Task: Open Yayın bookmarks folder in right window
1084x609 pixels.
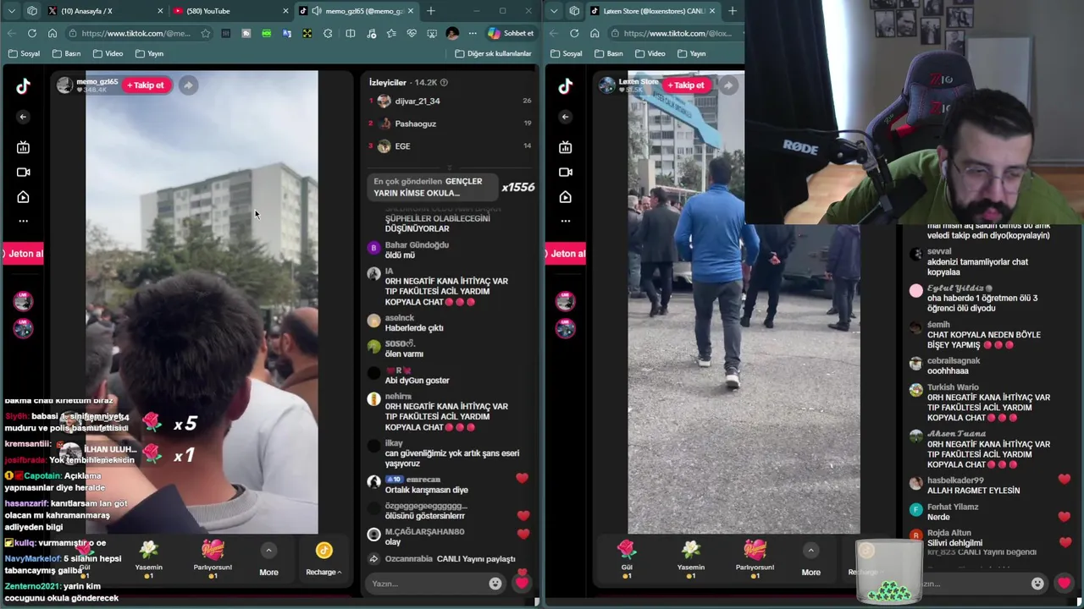Action: click(x=690, y=53)
